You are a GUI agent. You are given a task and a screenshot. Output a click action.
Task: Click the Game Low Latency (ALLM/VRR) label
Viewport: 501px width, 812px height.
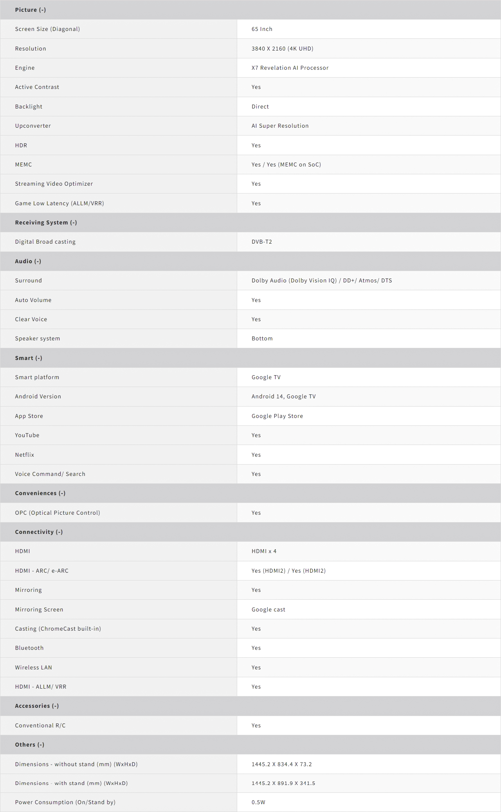[x=59, y=203]
